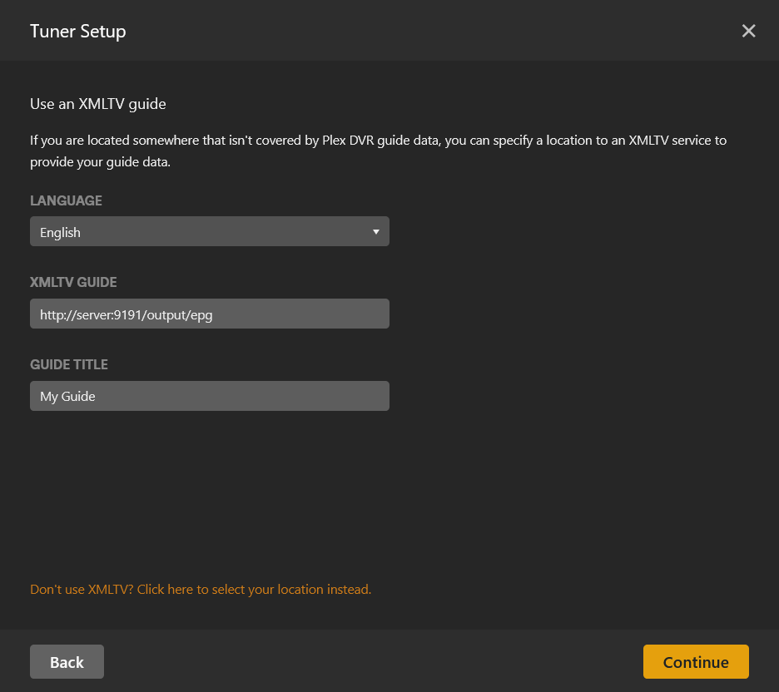This screenshot has width=779, height=692.
Task: Click the XMLTV Guide URL field
Action: tap(209, 314)
